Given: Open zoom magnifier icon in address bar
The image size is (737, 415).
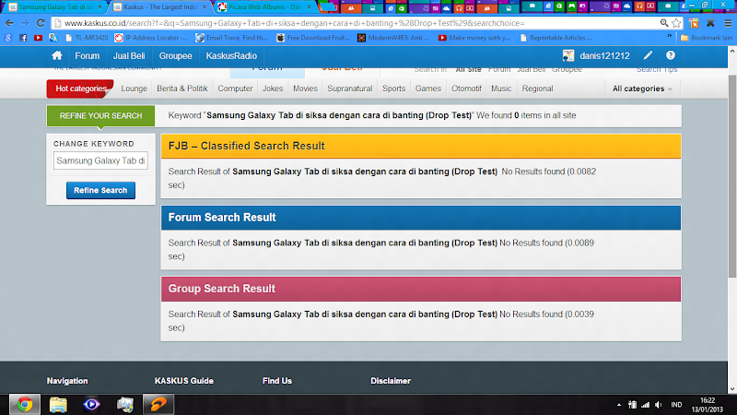Looking at the screenshot, I should tap(663, 22).
